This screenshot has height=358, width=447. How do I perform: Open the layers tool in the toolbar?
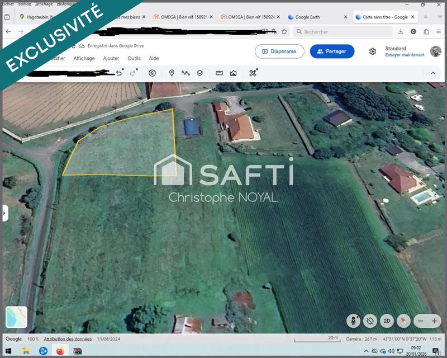point(198,72)
